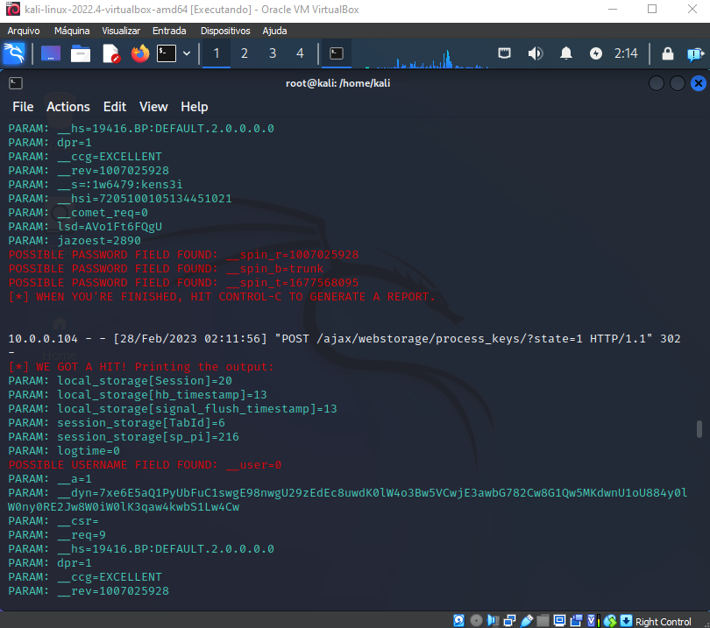
Task: Open the volume control speaker icon
Action: click(x=536, y=53)
